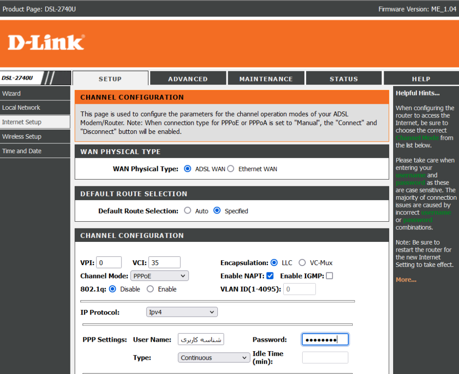Set Default Route Selection to Auto

click(187, 211)
